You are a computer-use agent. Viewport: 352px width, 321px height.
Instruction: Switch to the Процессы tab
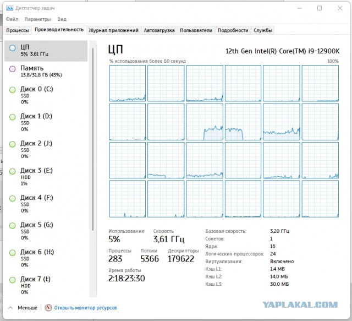[18, 30]
